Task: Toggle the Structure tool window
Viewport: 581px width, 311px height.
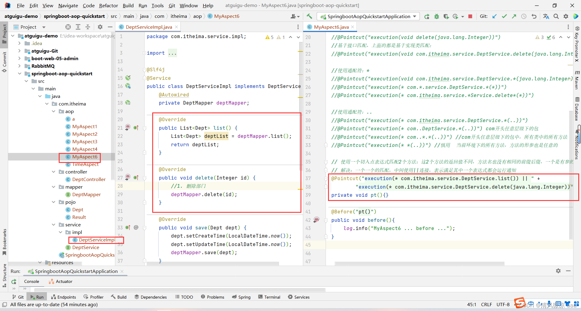Action: [x=4, y=275]
